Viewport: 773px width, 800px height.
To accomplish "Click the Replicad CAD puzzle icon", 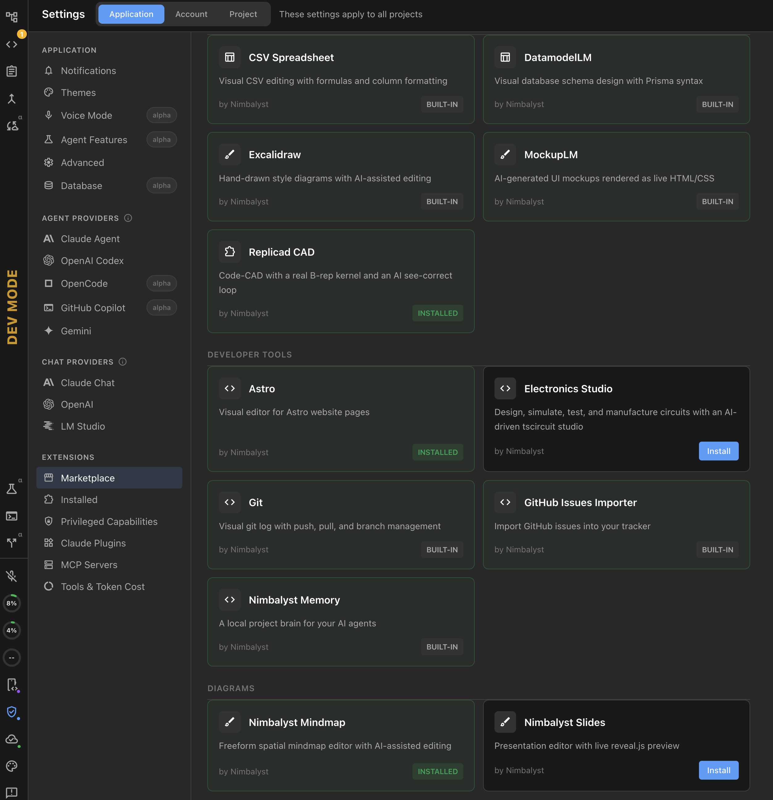I will [x=230, y=252].
